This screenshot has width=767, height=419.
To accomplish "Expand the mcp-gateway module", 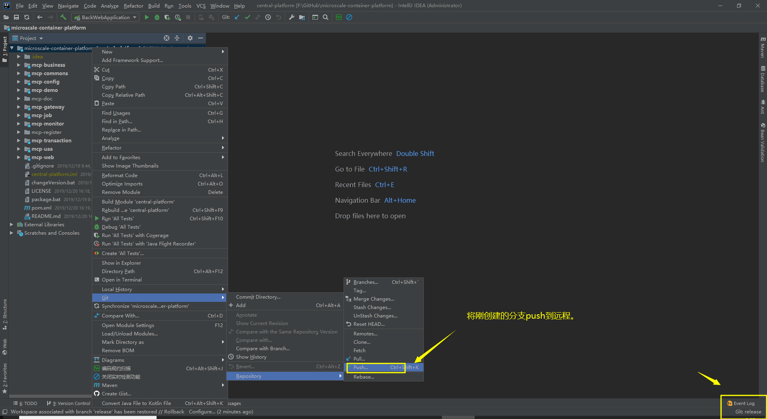I will click(x=18, y=107).
